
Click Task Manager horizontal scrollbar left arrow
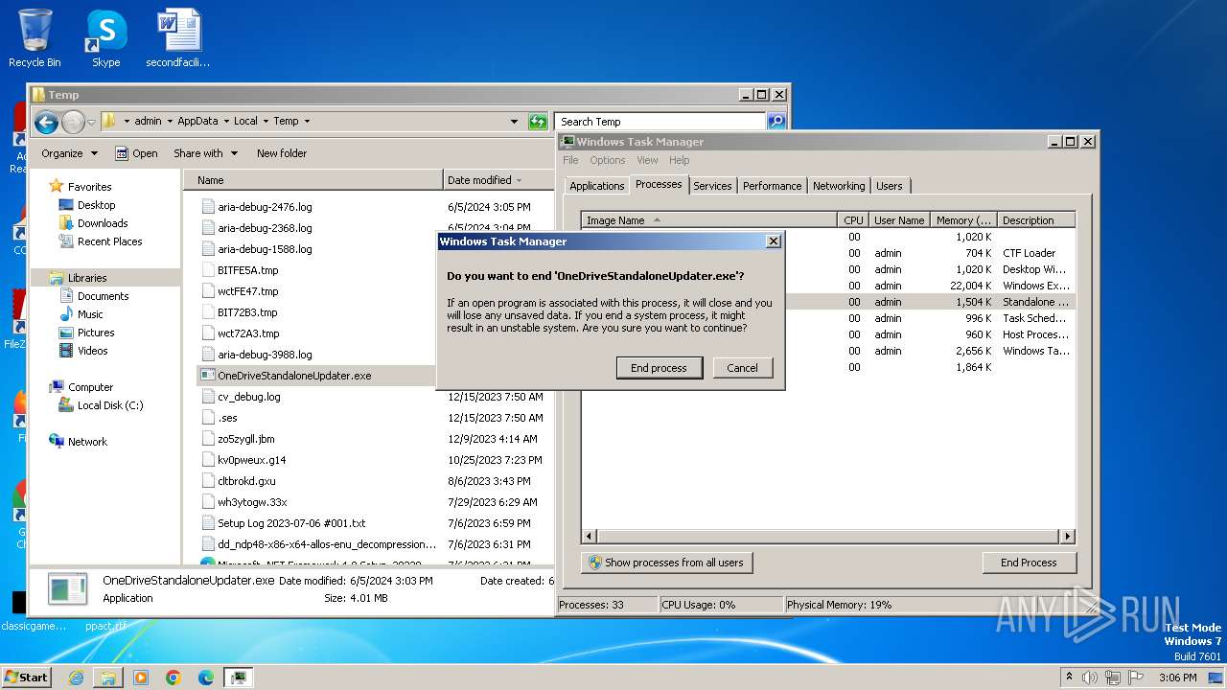click(x=590, y=537)
